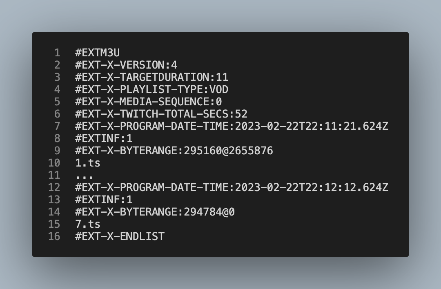The image size is (441, 289).
Task: Click the PROGRAM-DATE-TIME line ending 12.624Z
Action: click(x=232, y=187)
